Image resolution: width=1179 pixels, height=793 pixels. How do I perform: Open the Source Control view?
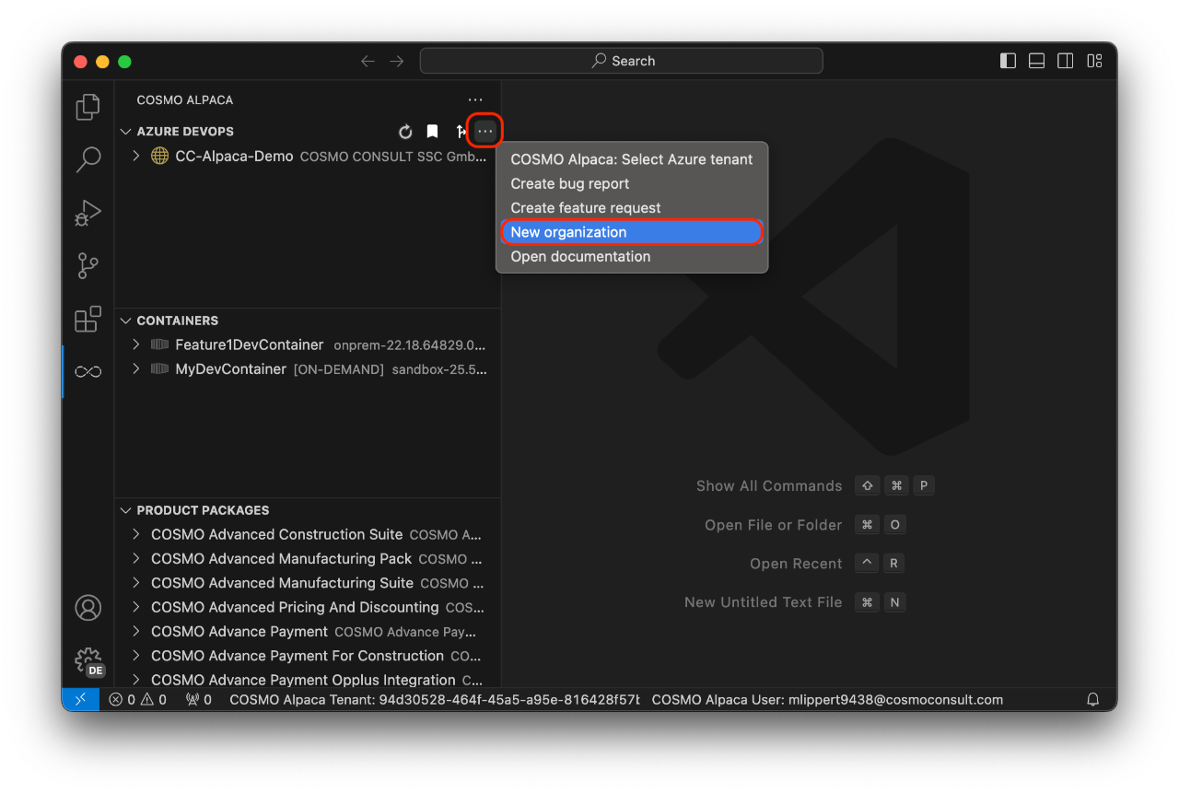[88, 265]
